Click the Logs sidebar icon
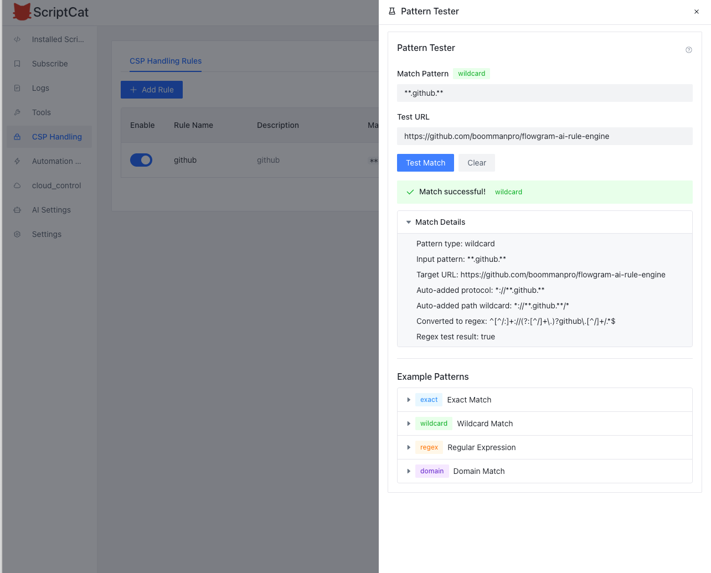Screen dimensions: 711x573 pyautogui.click(x=17, y=88)
